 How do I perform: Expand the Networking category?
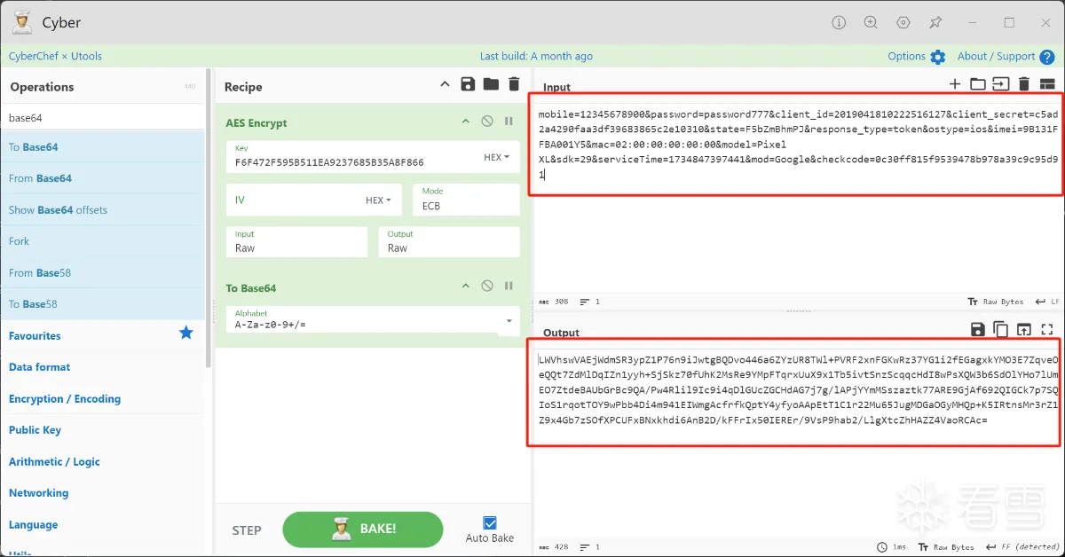click(38, 493)
